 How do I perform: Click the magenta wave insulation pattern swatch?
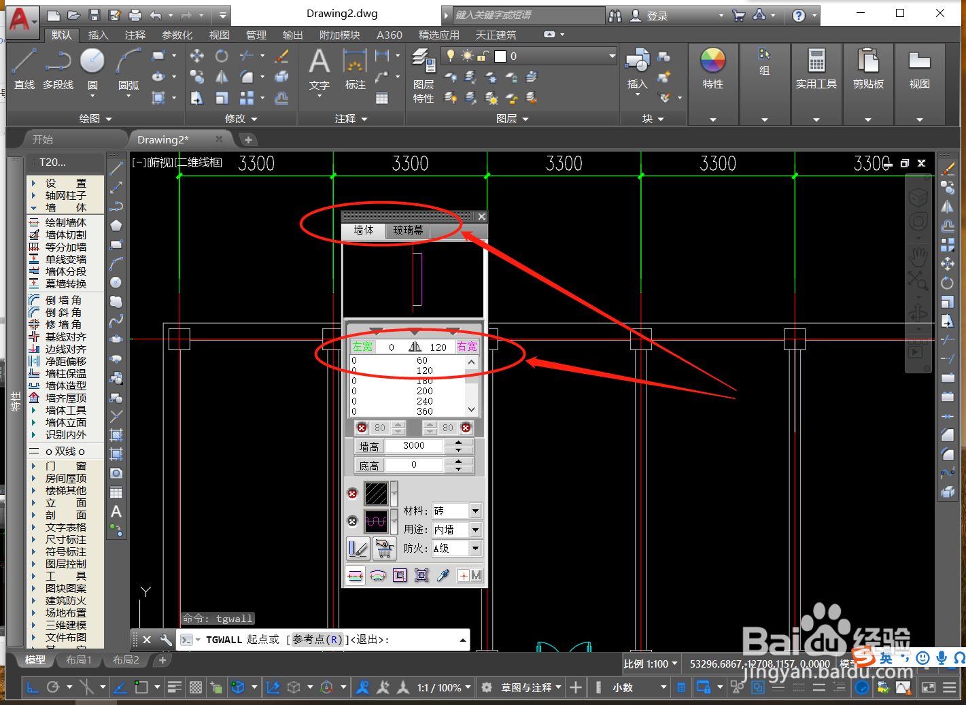click(376, 521)
